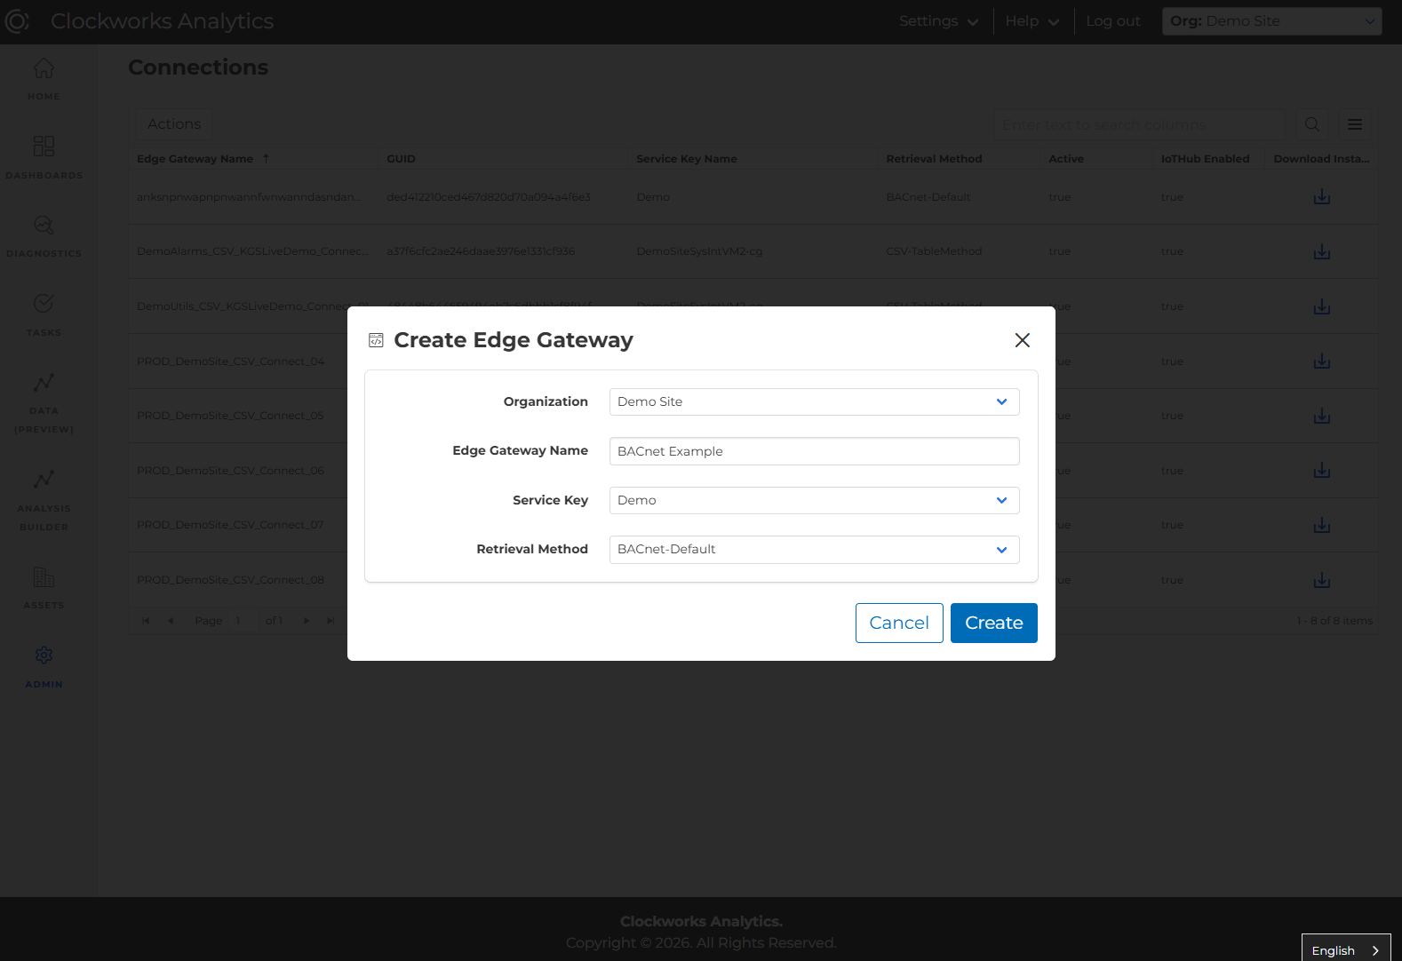Click the sort arrow beside Edge Gateway Name
The height and width of the screenshot is (961, 1402).
tap(266, 159)
